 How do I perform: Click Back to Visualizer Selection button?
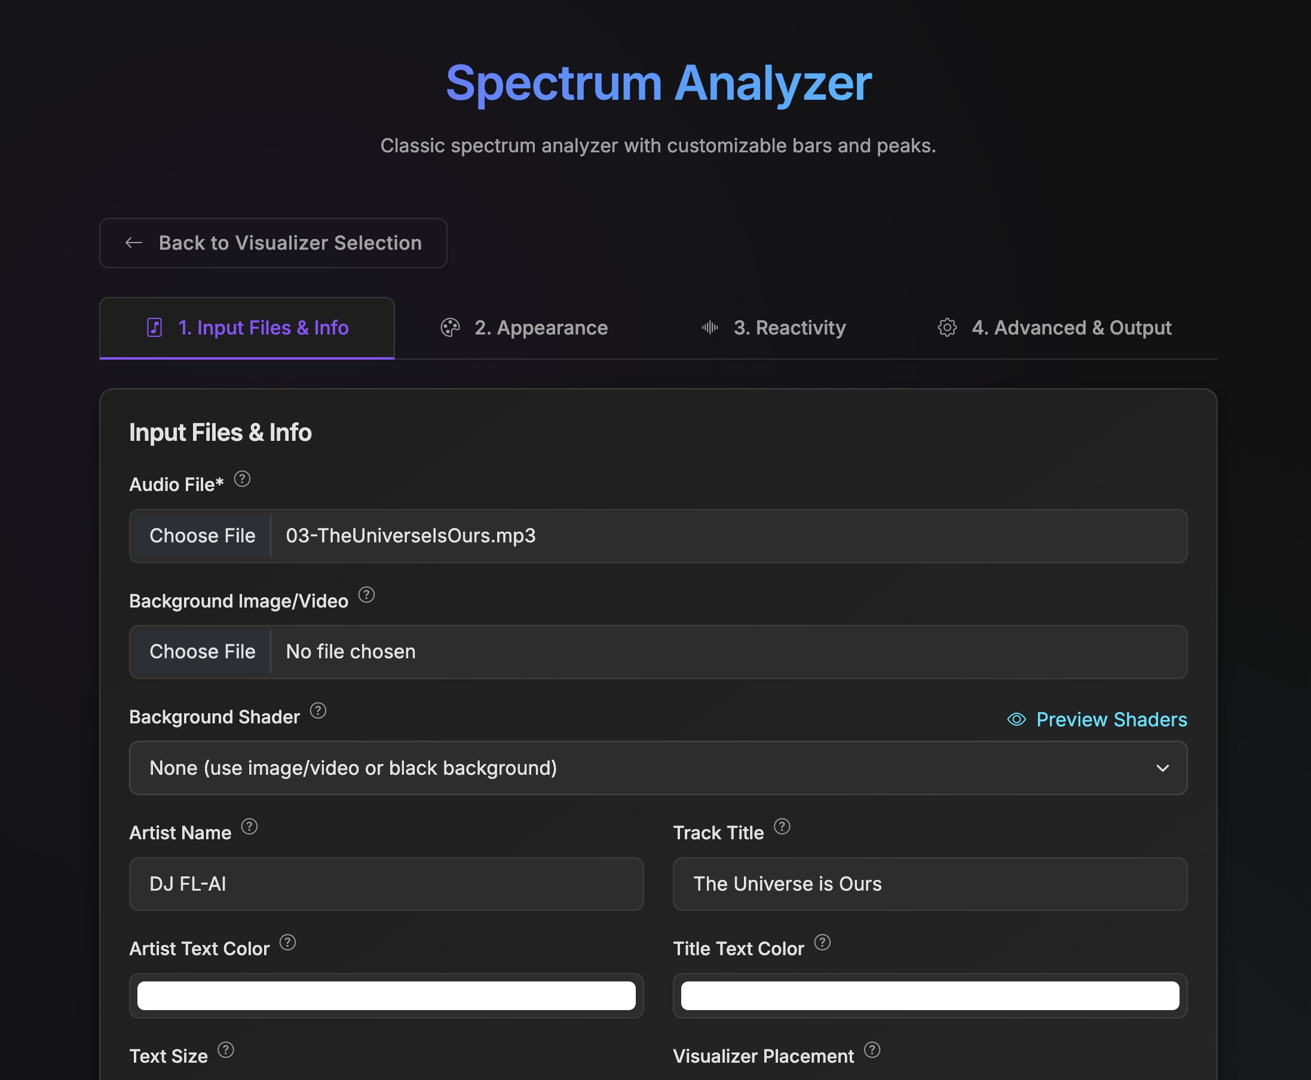pyautogui.click(x=273, y=243)
